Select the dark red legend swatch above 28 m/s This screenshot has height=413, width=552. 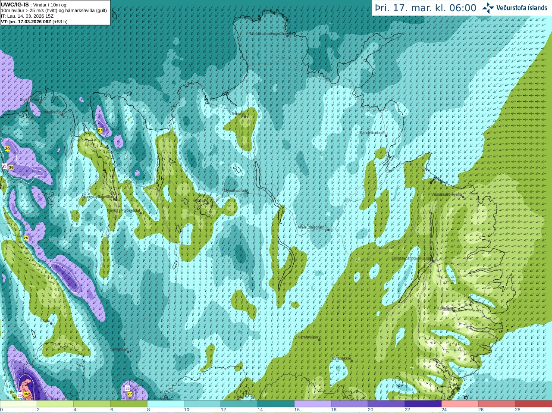click(533, 404)
